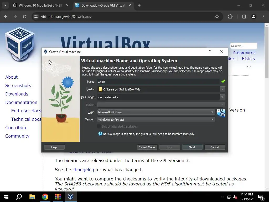This screenshot has height=202, width=269.
Task: Click the Windows 10 OS type icon
Action: click(221, 113)
